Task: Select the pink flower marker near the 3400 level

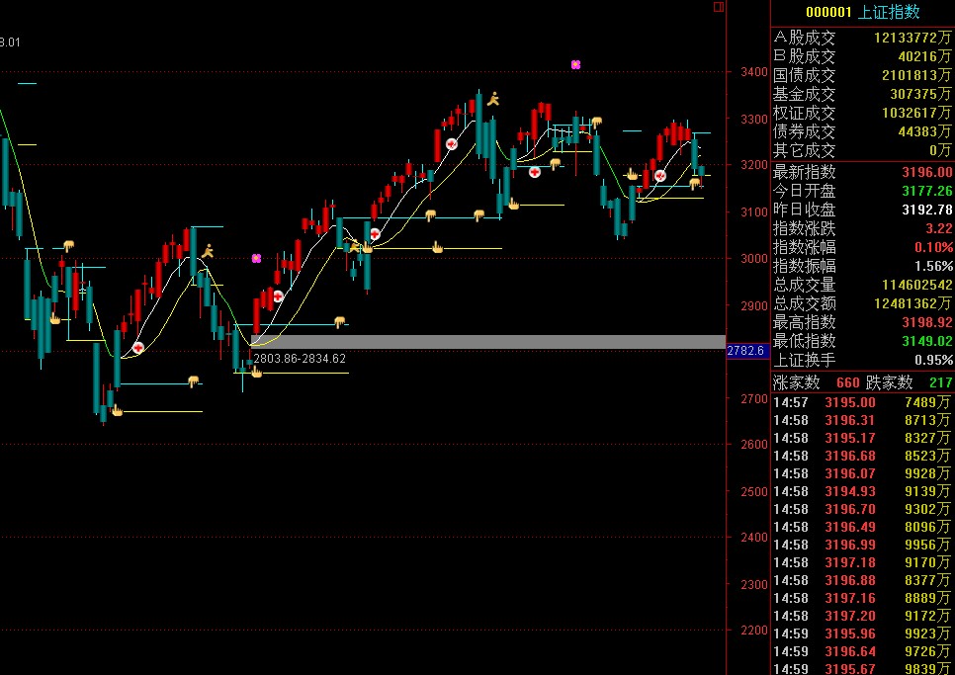Action: [x=575, y=64]
